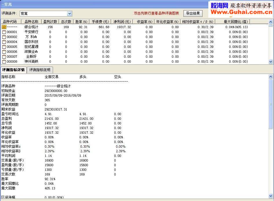Select the 神州高铁 row name
Image resolution: width=274 pixels, height=201 pixels.
[31, 61]
